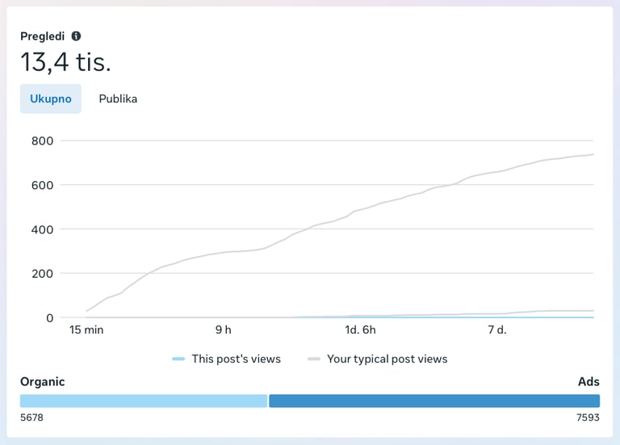
Task: Click the 13,4 tis. total views number
Action: pyautogui.click(x=65, y=62)
